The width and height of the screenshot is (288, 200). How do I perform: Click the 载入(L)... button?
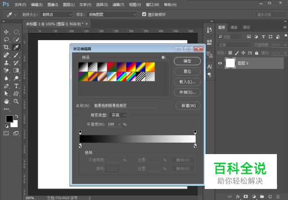click(187, 82)
